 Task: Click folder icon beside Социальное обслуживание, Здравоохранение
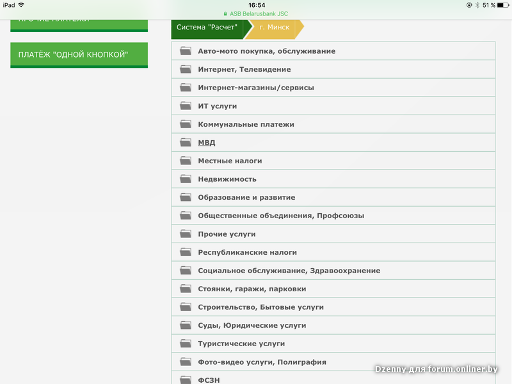tap(186, 270)
